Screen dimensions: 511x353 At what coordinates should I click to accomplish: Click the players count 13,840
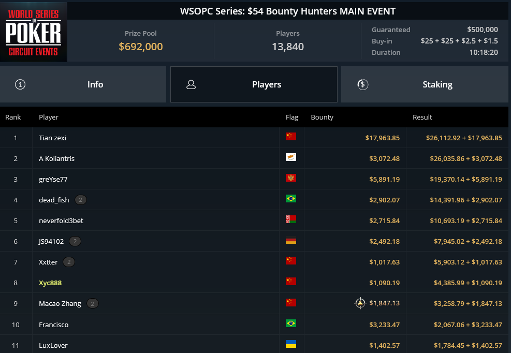pos(288,47)
